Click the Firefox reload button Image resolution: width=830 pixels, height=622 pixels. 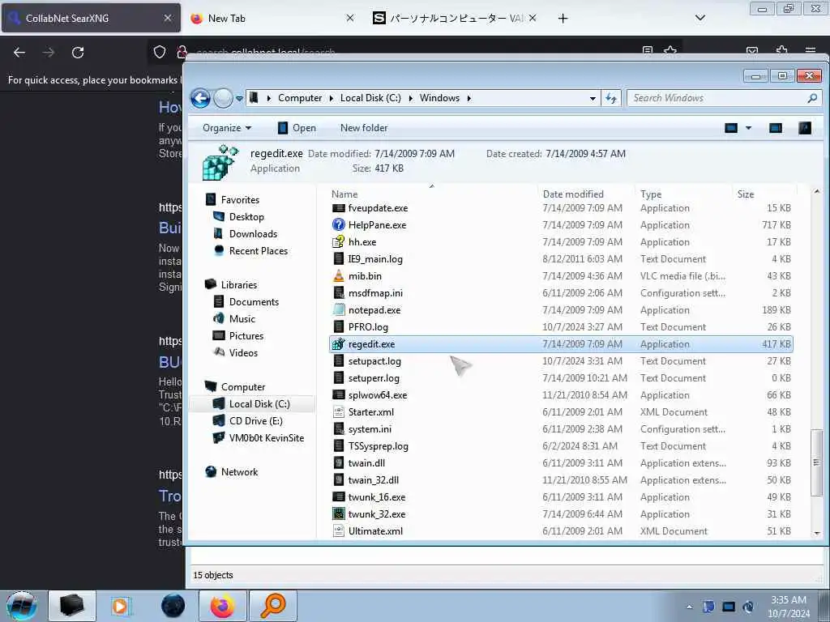78,53
